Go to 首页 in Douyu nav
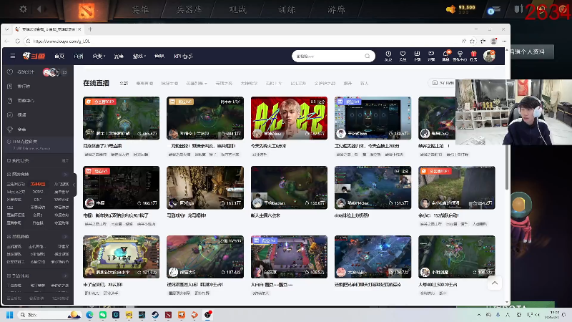The height and width of the screenshot is (322, 572). coord(59,57)
